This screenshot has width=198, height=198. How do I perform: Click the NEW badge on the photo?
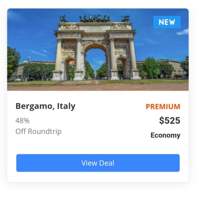tap(167, 22)
